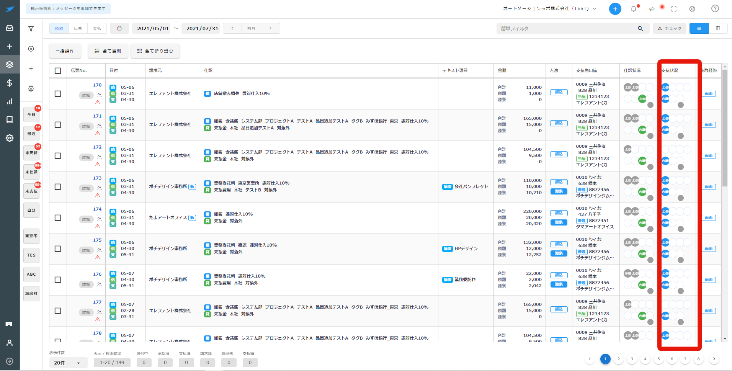
Task: Switch to list view layout icon
Action: tap(699, 28)
